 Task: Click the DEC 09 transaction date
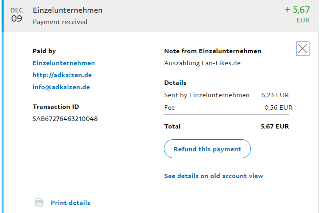17,15
